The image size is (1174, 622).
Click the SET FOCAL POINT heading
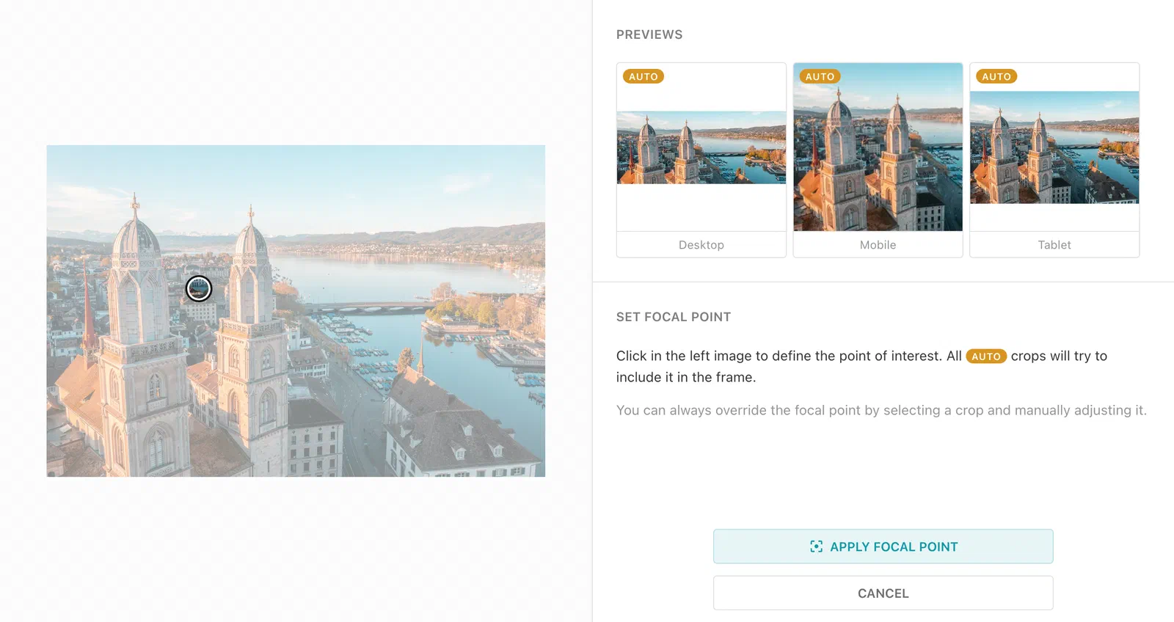click(674, 317)
